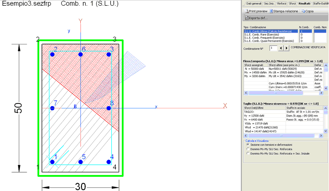Image resolution: width=329 pixels, height=191 pixels.
Task: Select S.L.E. Comb. Frequenti (Esercizio) row
Action: pos(271,38)
